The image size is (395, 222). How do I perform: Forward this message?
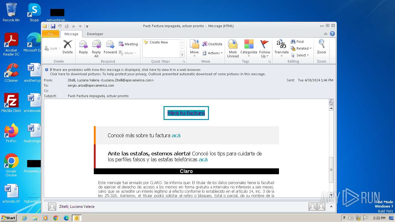tap(110, 47)
